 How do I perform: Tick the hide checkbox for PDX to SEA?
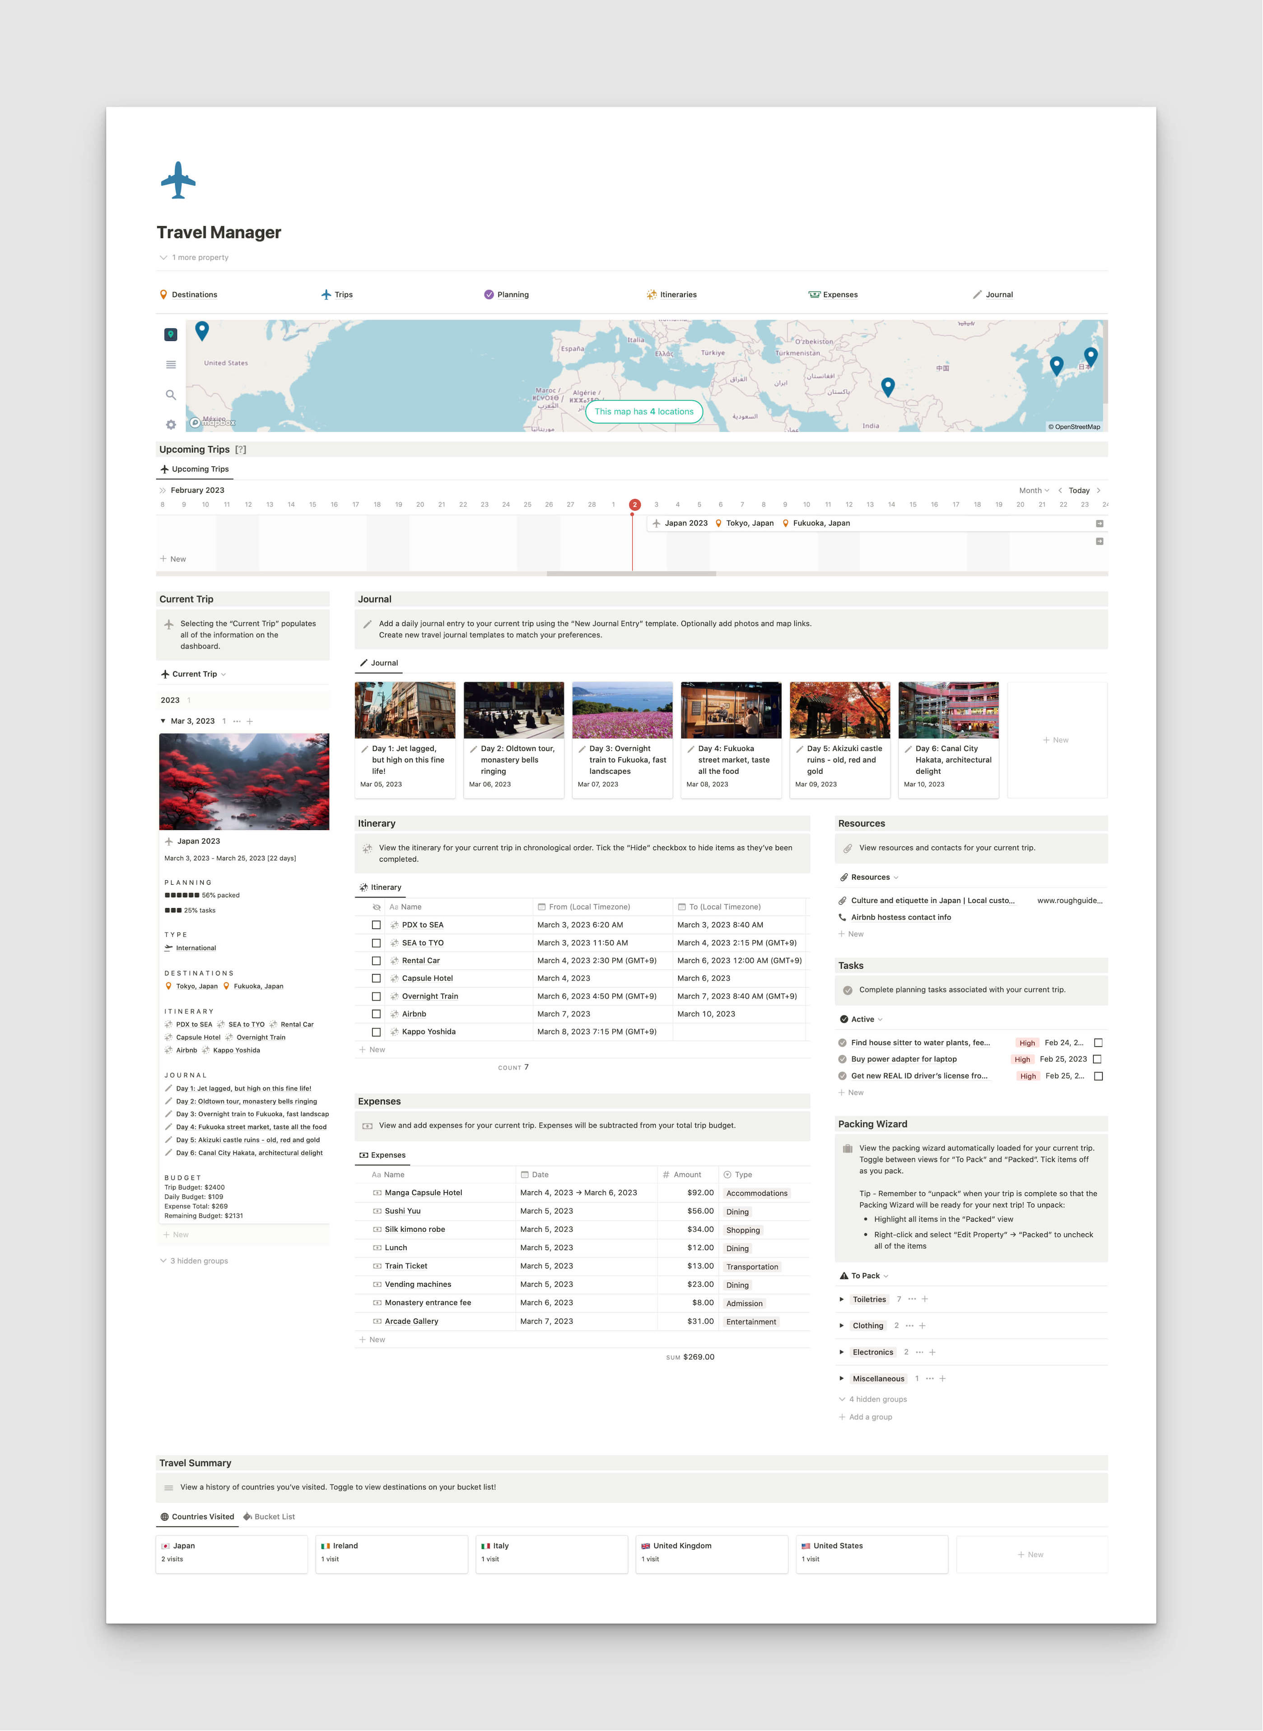(376, 924)
